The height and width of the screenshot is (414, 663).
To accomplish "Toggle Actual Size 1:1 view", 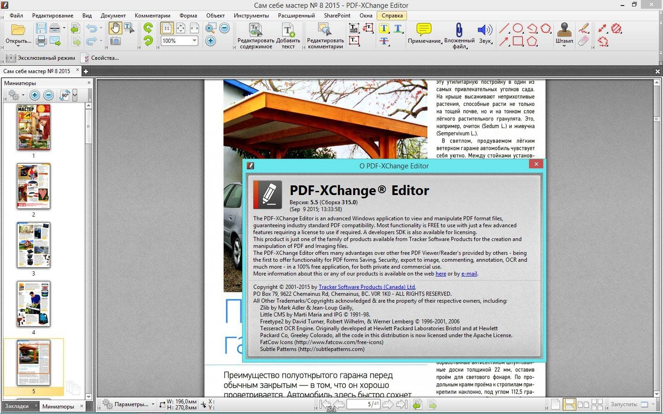I will tap(167, 29).
